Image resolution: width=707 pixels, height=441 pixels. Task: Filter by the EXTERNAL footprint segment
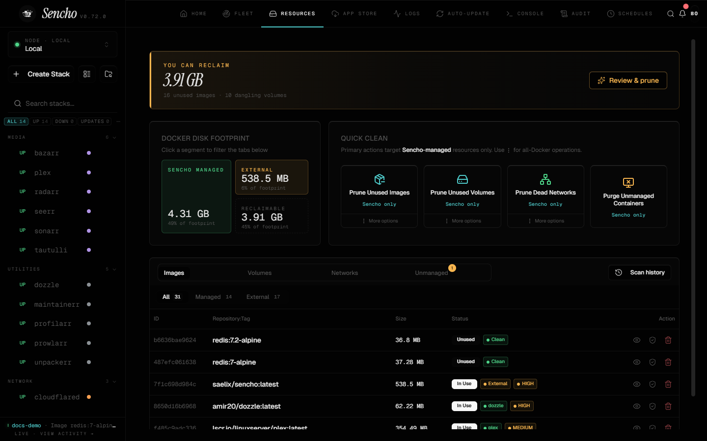coord(272,177)
